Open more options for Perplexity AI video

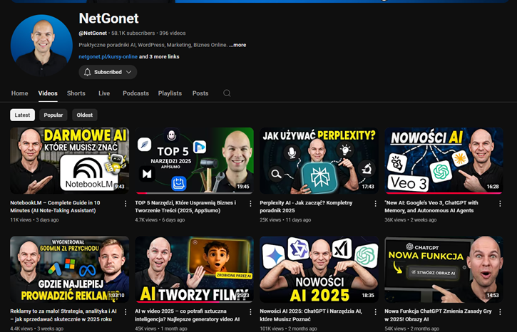(x=375, y=204)
